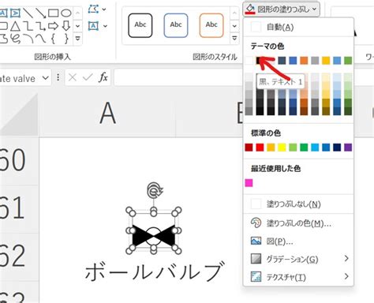Pick the black Text 1 theme color
Screen dimensions: 374x303
tap(260, 61)
